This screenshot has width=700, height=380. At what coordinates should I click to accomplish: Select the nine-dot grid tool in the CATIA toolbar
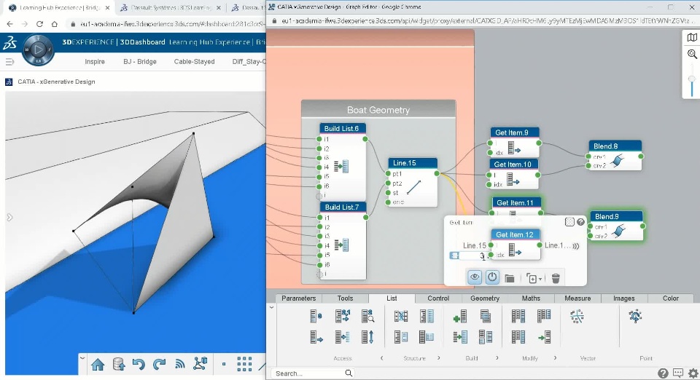[244, 364]
